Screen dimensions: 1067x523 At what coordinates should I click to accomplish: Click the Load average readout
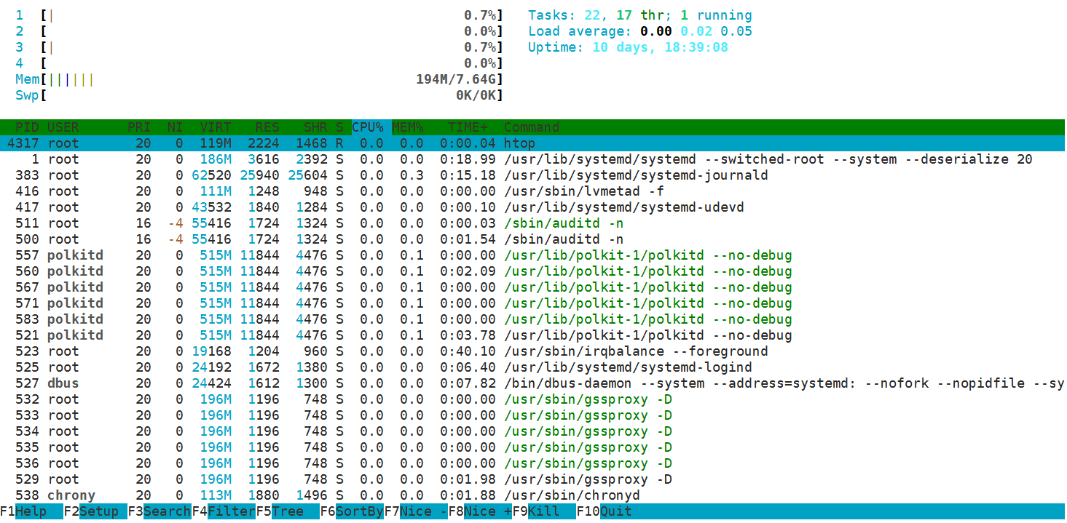(x=640, y=31)
